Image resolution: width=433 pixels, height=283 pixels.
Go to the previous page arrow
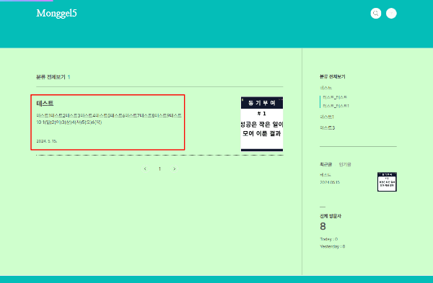tap(145, 169)
